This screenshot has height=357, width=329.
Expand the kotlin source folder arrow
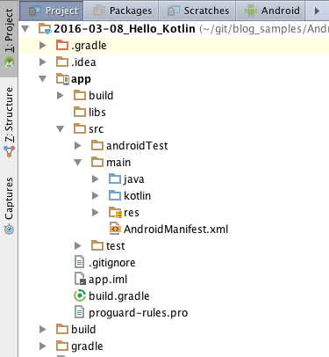pyautogui.click(x=96, y=196)
